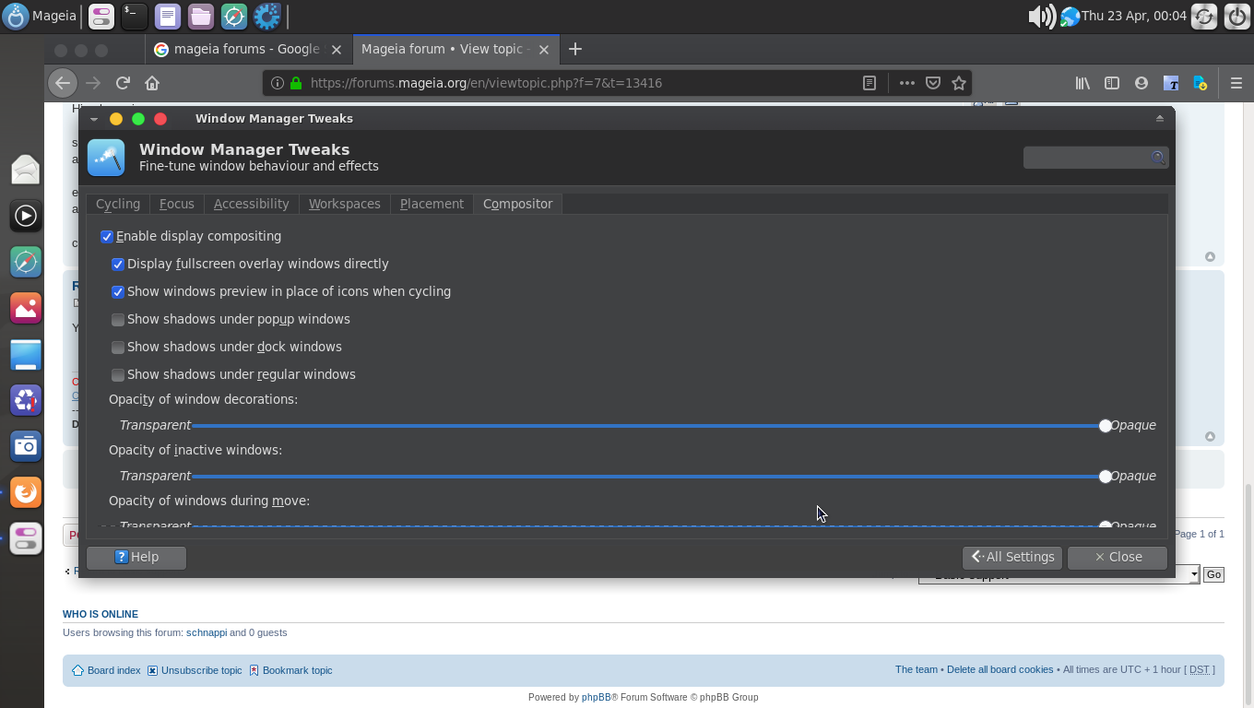Click the power button in top panel
Image resolution: width=1254 pixels, height=708 pixels.
1236,16
